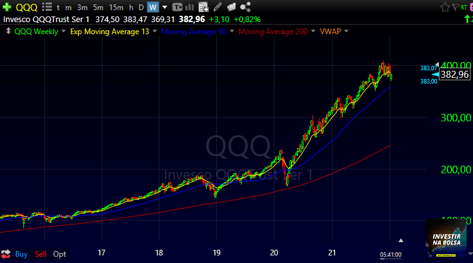This screenshot has width=473, height=263.
Task: Open the chart type T icon
Action: click(177, 7)
